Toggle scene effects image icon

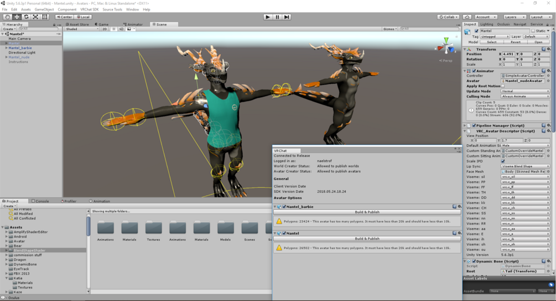[x=129, y=29]
